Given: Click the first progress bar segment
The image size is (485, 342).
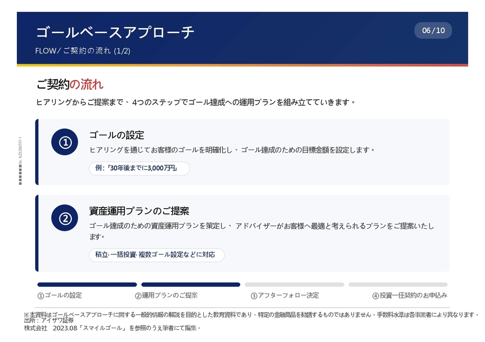Looking at the screenshot, I should (x=87, y=285).
